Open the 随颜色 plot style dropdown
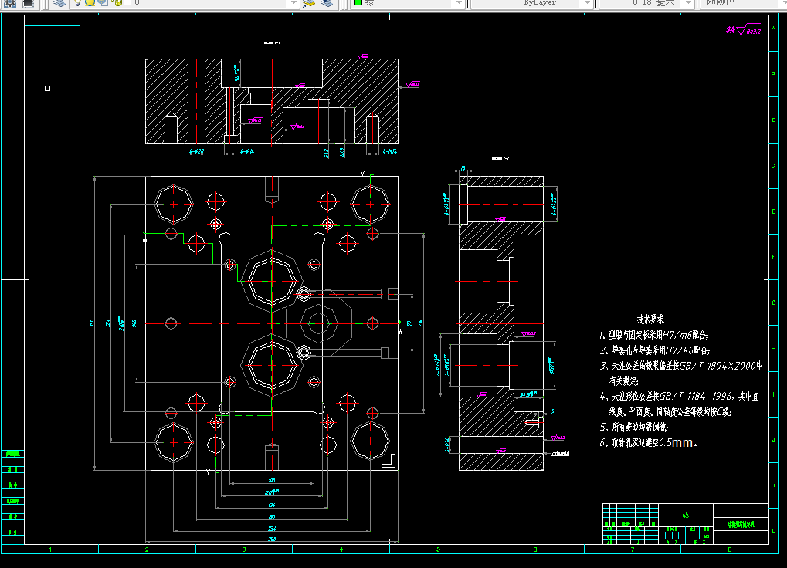The image size is (787, 568). coord(743,3)
